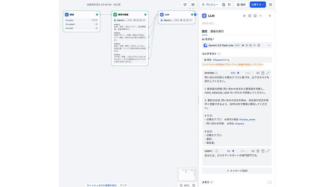Screen dimensions: 334x187
Task: Click the Gemini model row in 質問分類器 node
Action: 130,20
